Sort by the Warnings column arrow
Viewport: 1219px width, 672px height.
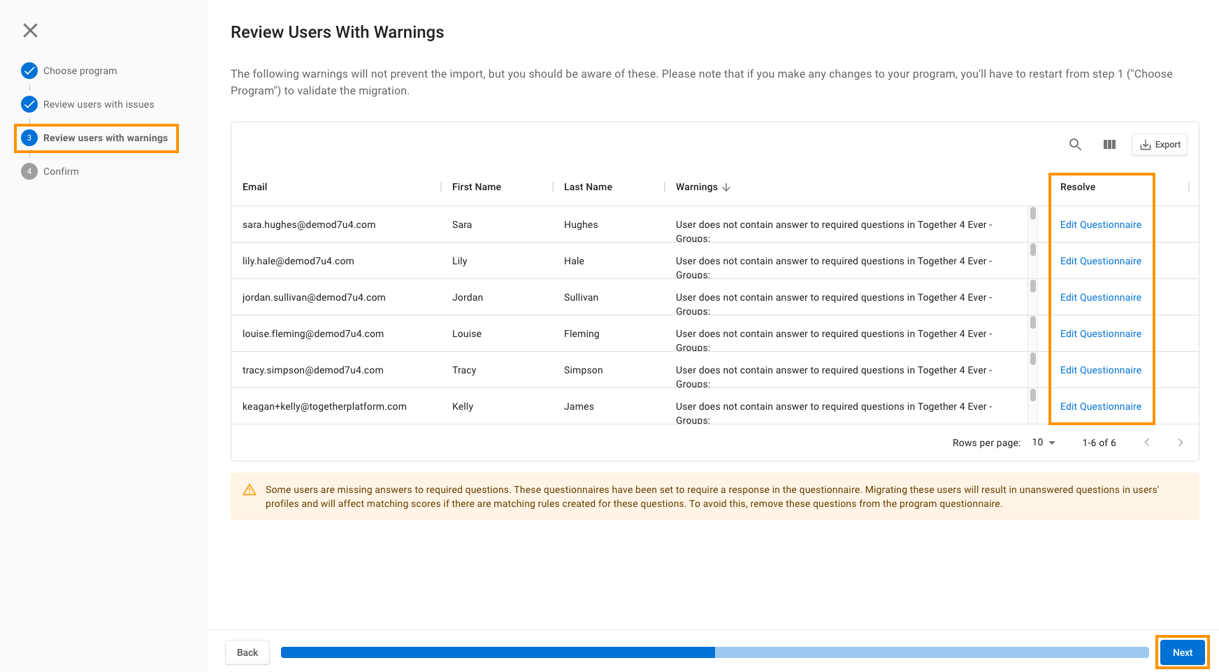point(726,187)
